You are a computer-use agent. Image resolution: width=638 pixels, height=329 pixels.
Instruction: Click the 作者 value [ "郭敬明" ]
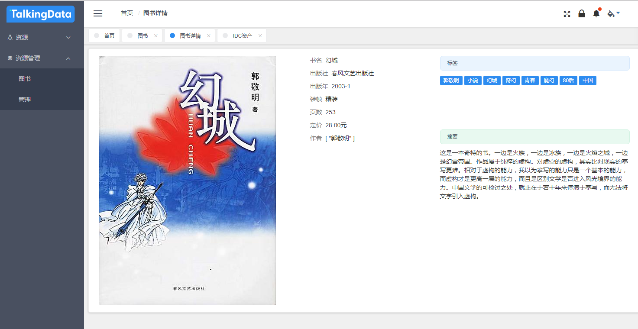pyautogui.click(x=340, y=138)
